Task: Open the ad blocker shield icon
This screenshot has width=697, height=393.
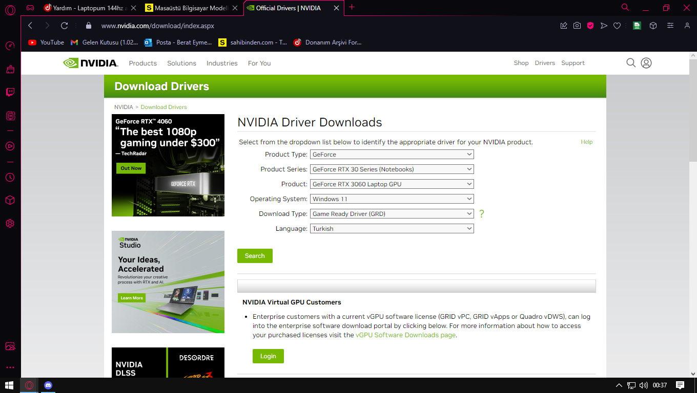Action: click(590, 26)
